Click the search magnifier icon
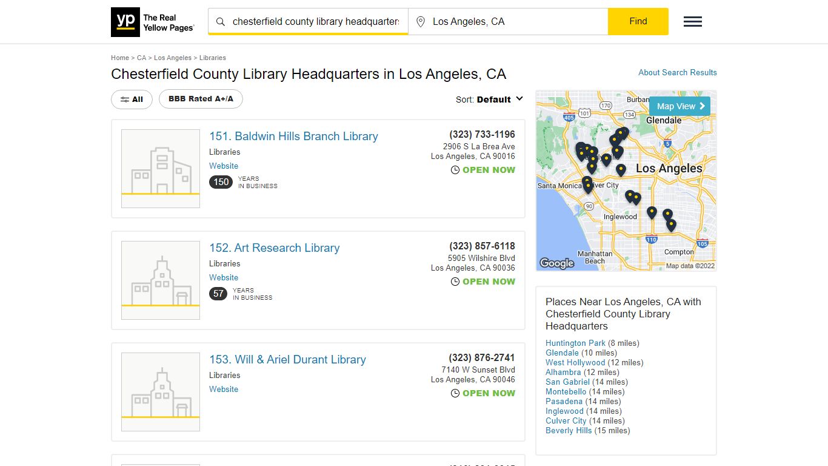The height and width of the screenshot is (466, 828). pos(221,22)
